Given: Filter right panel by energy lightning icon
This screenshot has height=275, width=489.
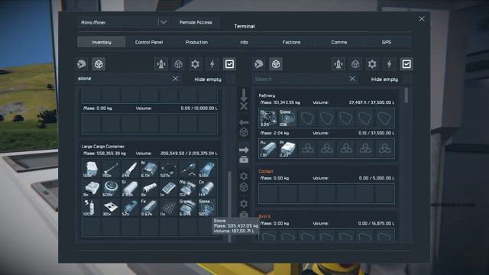Looking at the screenshot, I should pyautogui.click(x=389, y=64).
